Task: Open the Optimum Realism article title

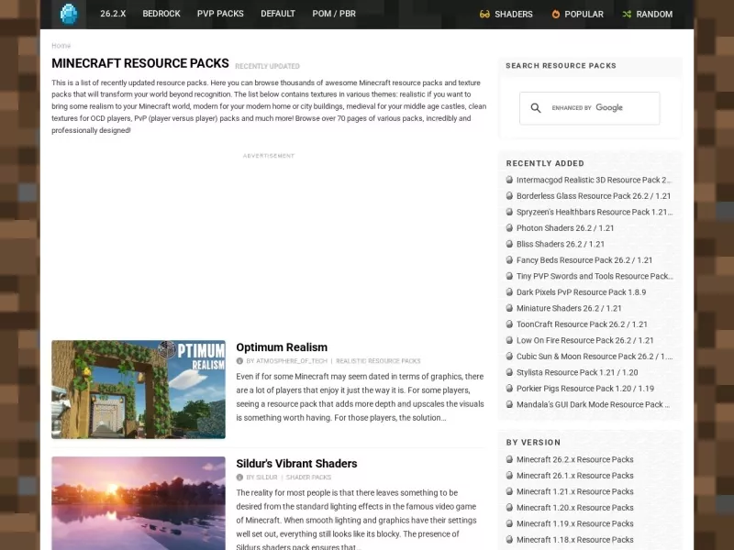Action: coord(282,347)
